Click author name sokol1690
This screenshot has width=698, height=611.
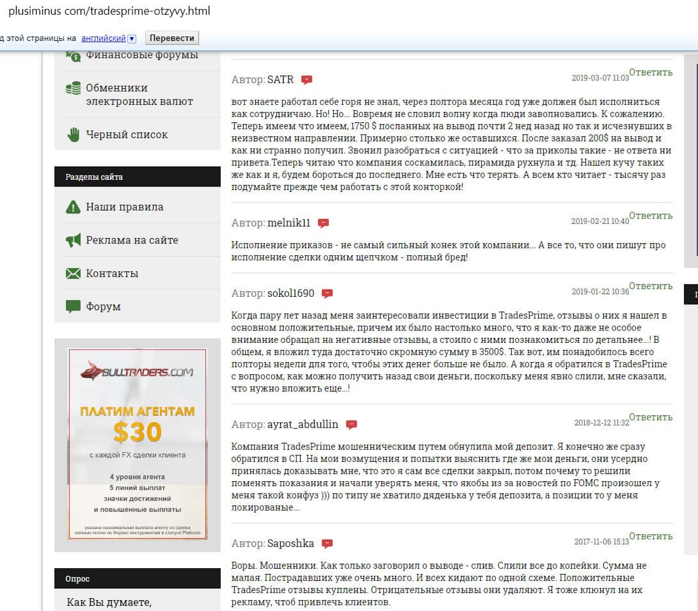point(290,293)
